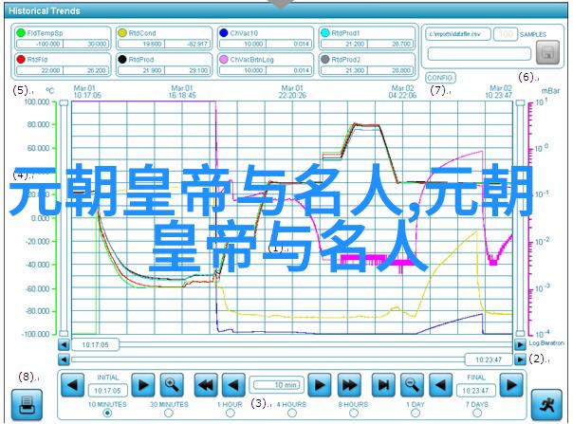Viewport: 573px width, 424px height.
Task: Click bottom handle of right mBar scale slider
Action: (x=520, y=333)
